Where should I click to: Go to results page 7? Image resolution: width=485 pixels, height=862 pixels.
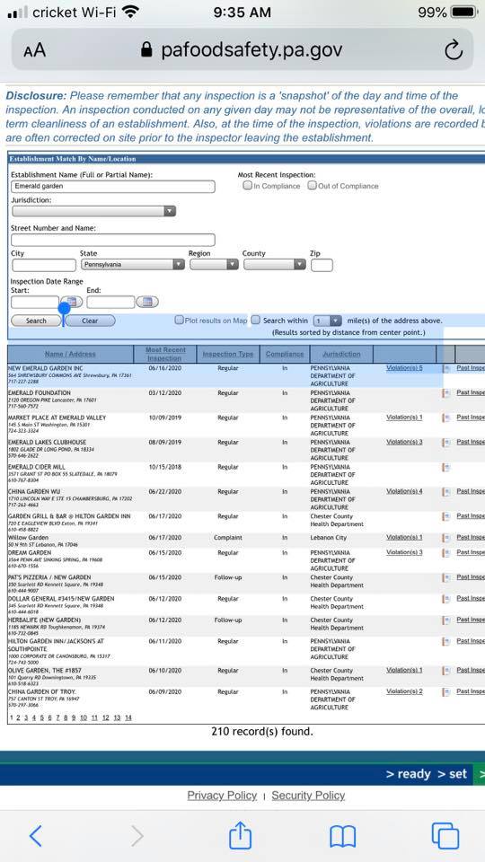[57, 717]
